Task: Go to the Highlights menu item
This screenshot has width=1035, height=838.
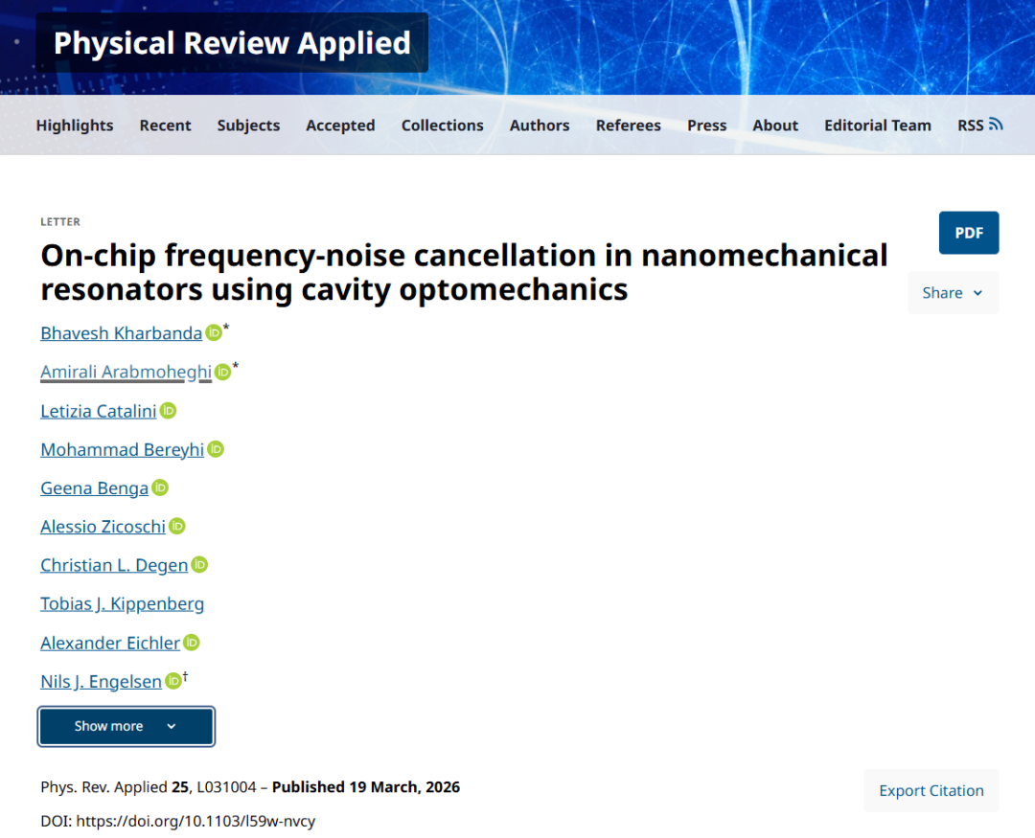Action: [75, 125]
